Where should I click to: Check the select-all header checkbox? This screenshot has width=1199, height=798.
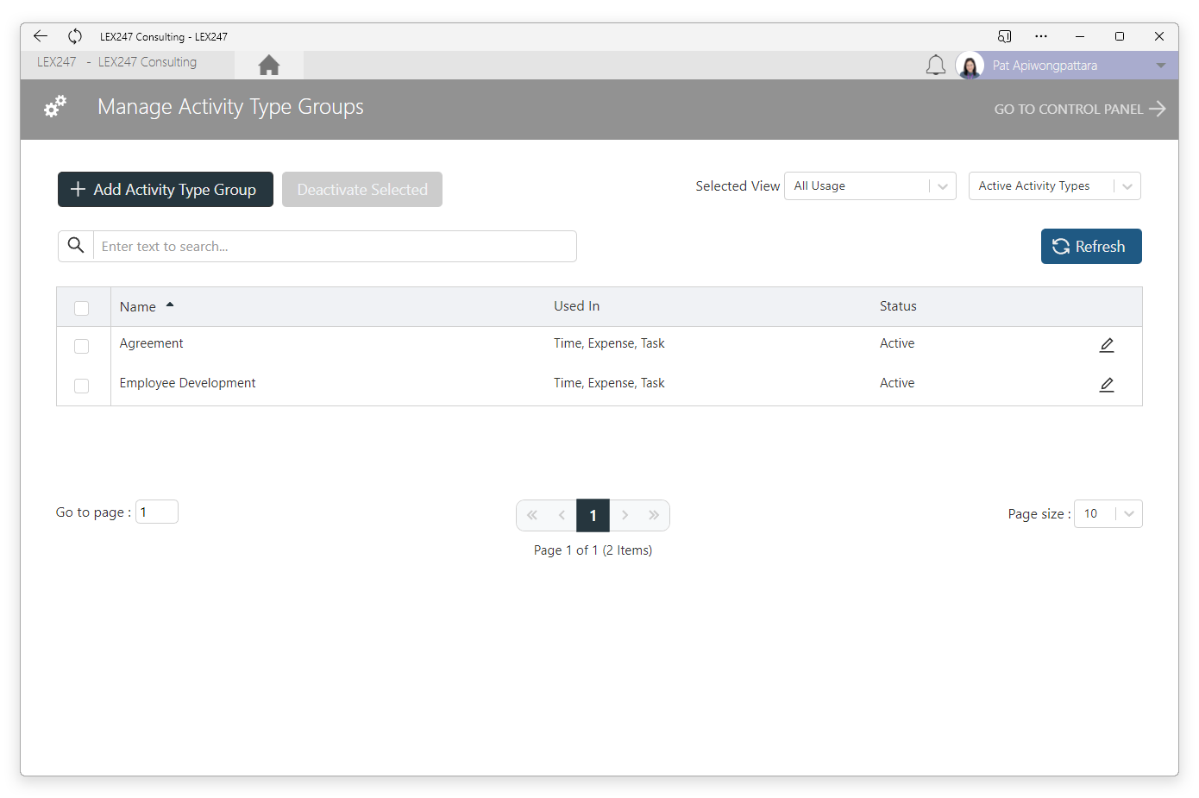coord(82,308)
